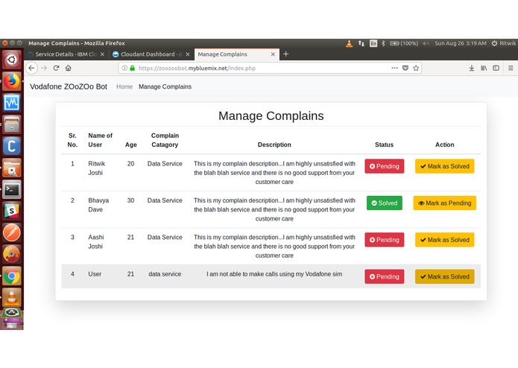Open the Library icon in toolbar

pyautogui.click(x=484, y=68)
